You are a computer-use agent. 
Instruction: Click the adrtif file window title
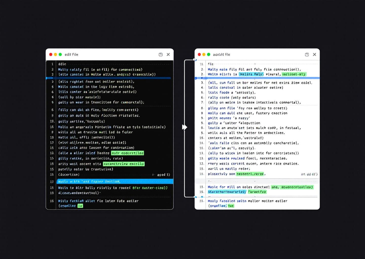tap(222, 54)
